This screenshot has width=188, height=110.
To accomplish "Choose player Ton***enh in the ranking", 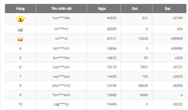I will coord(61,95).
